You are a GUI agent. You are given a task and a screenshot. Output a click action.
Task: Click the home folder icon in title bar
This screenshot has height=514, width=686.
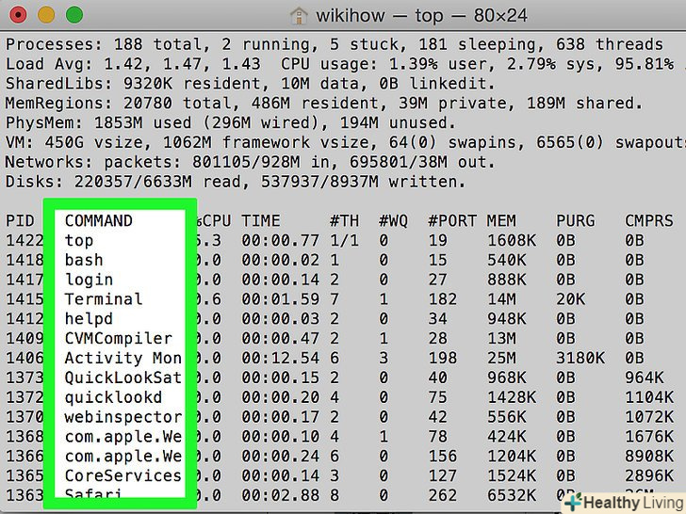click(x=299, y=15)
